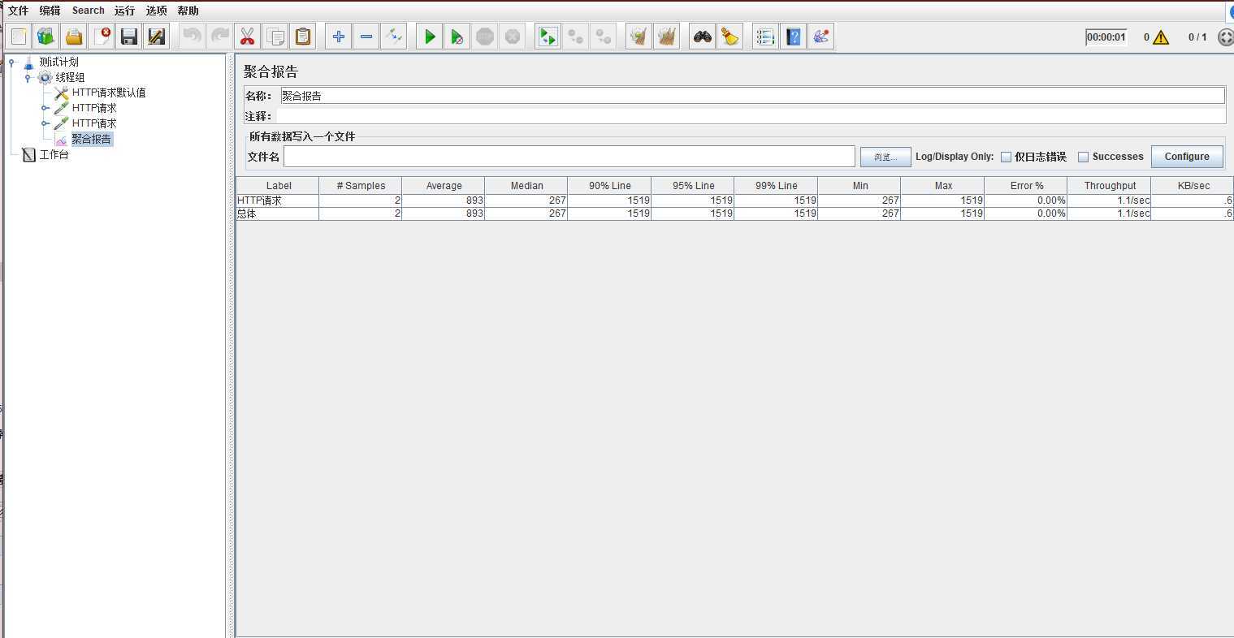The image size is (1234, 638).
Task: Click the broom Reset Search icon
Action: point(730,37)
